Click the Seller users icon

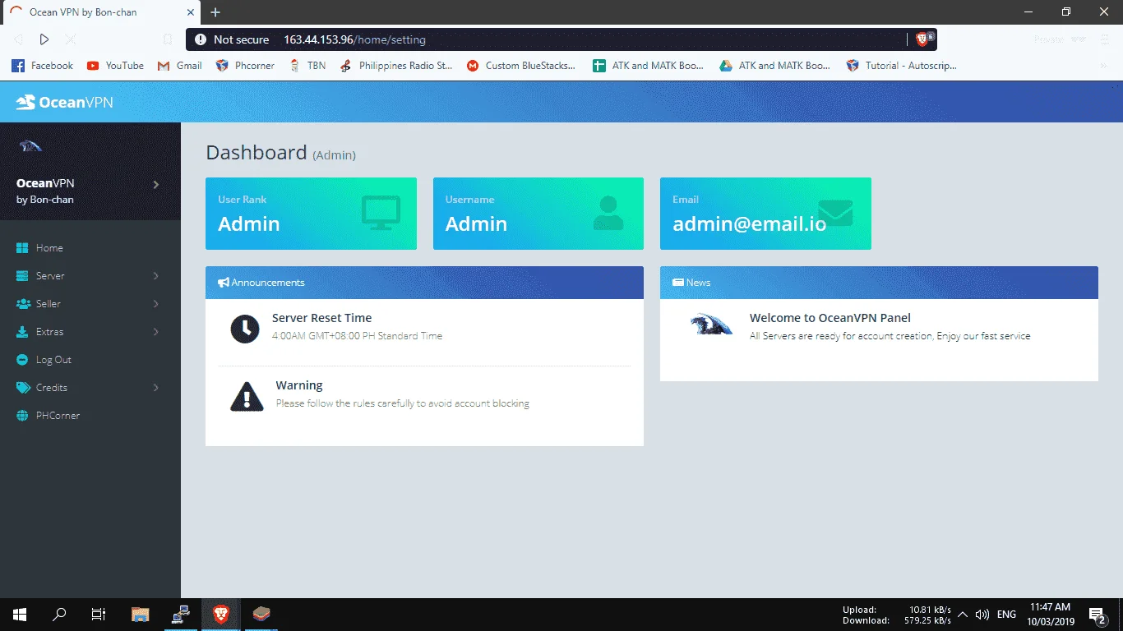pyautogui.click(x=22, y=304)
